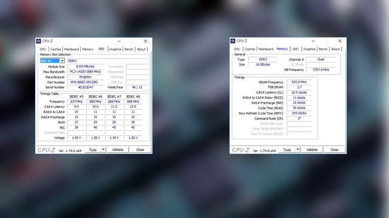
Task: Click the Manufacturer value Kingston
Action: pyautogui.click(x=85, y=77)
